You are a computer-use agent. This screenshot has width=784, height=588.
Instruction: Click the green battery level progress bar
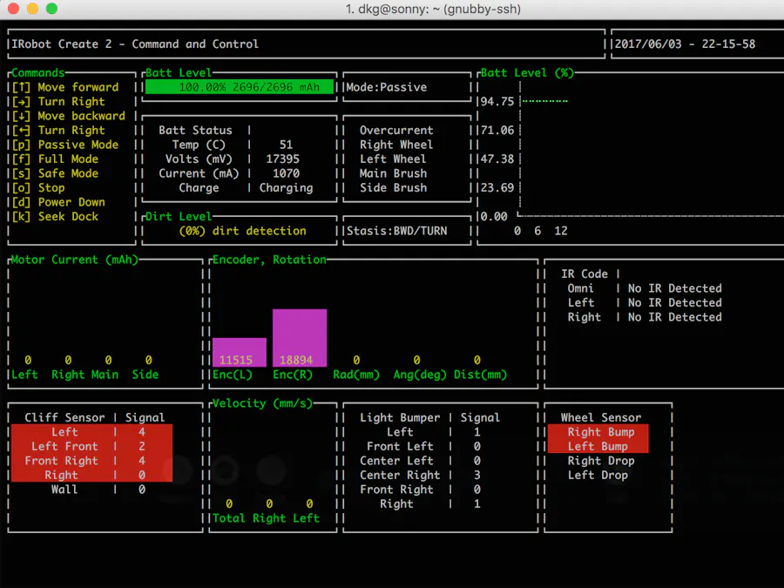pos(240,87)
